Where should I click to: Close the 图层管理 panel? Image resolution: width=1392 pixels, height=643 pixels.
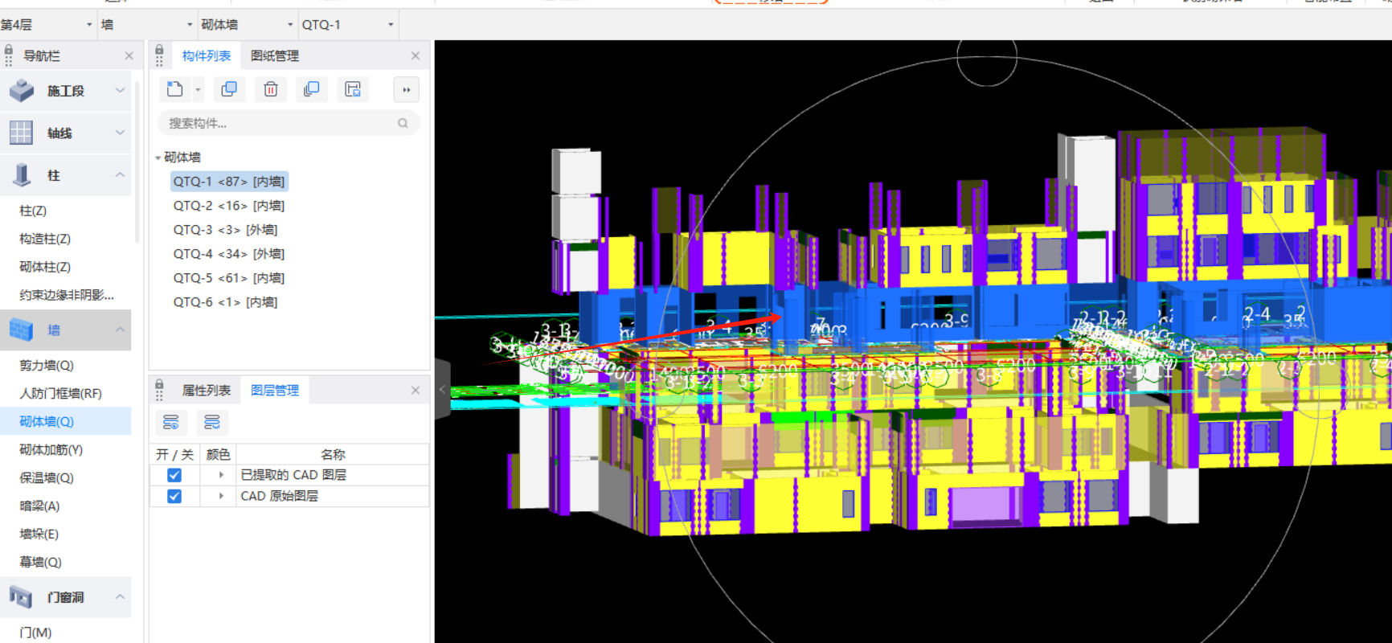tap(416, 390)
